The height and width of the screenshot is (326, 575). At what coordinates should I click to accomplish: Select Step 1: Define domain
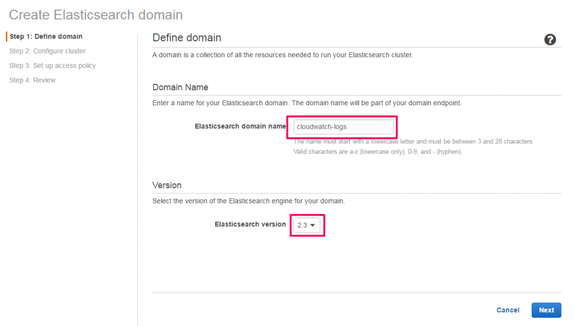(x=46, y=36)
